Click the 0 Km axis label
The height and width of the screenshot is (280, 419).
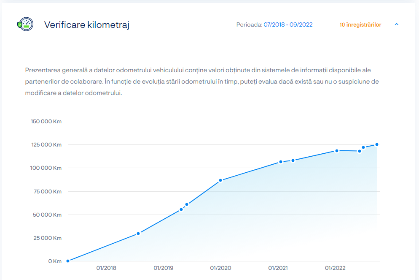click(x=55, y=261)
